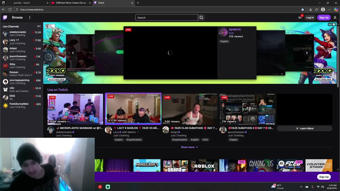Click DjHiNOTE avatar in carousel
This screenshot has width=340, height=191.
tap(223, 32)
